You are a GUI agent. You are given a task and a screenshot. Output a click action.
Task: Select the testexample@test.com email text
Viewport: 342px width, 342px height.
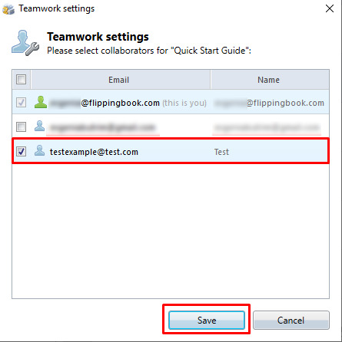point(94,152)
